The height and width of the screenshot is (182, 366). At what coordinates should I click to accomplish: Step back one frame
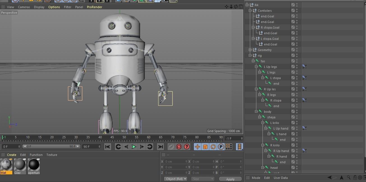[126, 147]
